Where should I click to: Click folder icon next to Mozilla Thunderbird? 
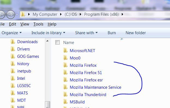[65, 94]
